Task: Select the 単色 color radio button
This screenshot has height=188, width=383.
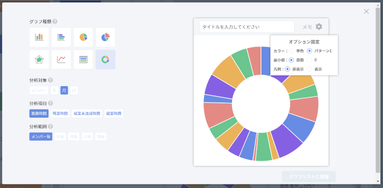Action: coord(291,51)
